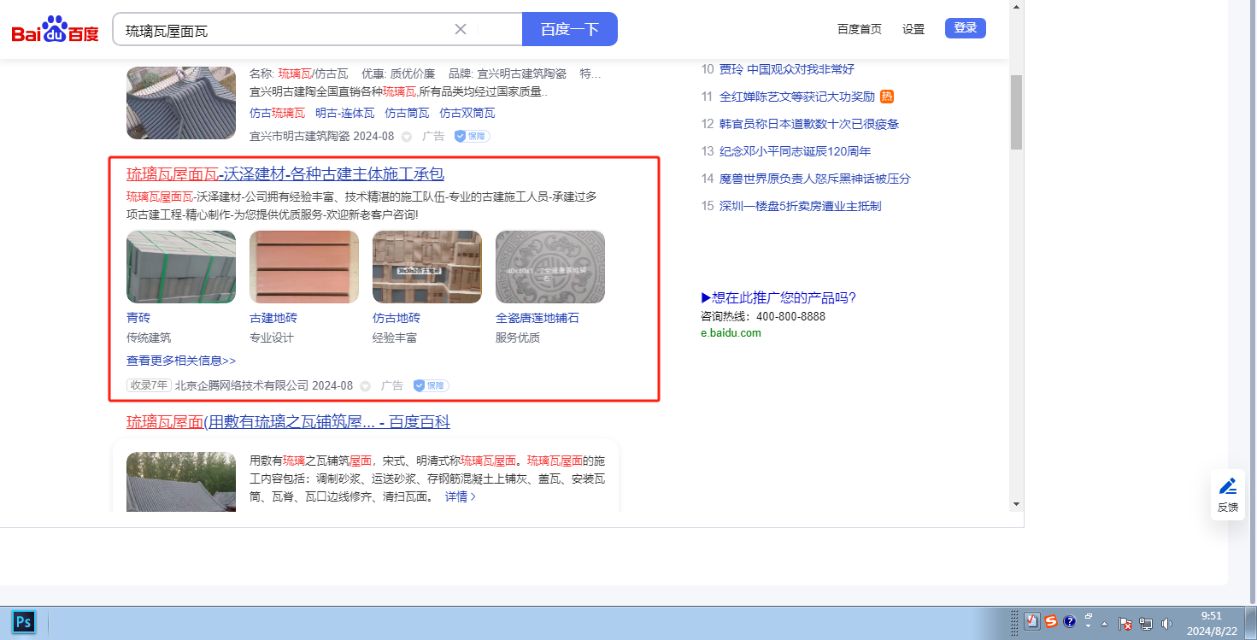
Task: Click the Sogou input method tray icon
Action: coord(1051,622)
